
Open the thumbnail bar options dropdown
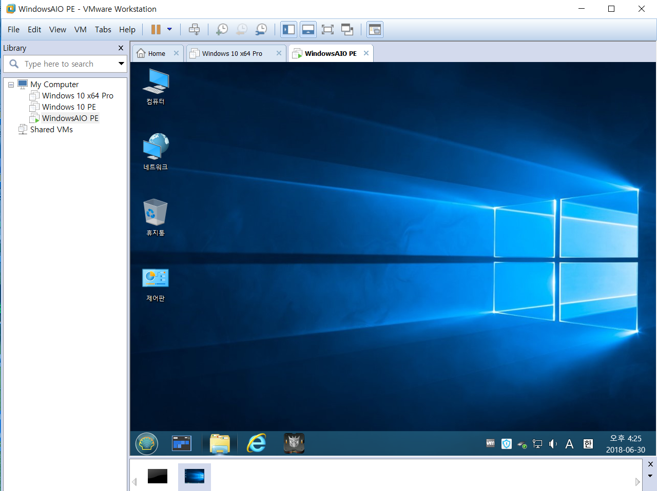[650, 476]
